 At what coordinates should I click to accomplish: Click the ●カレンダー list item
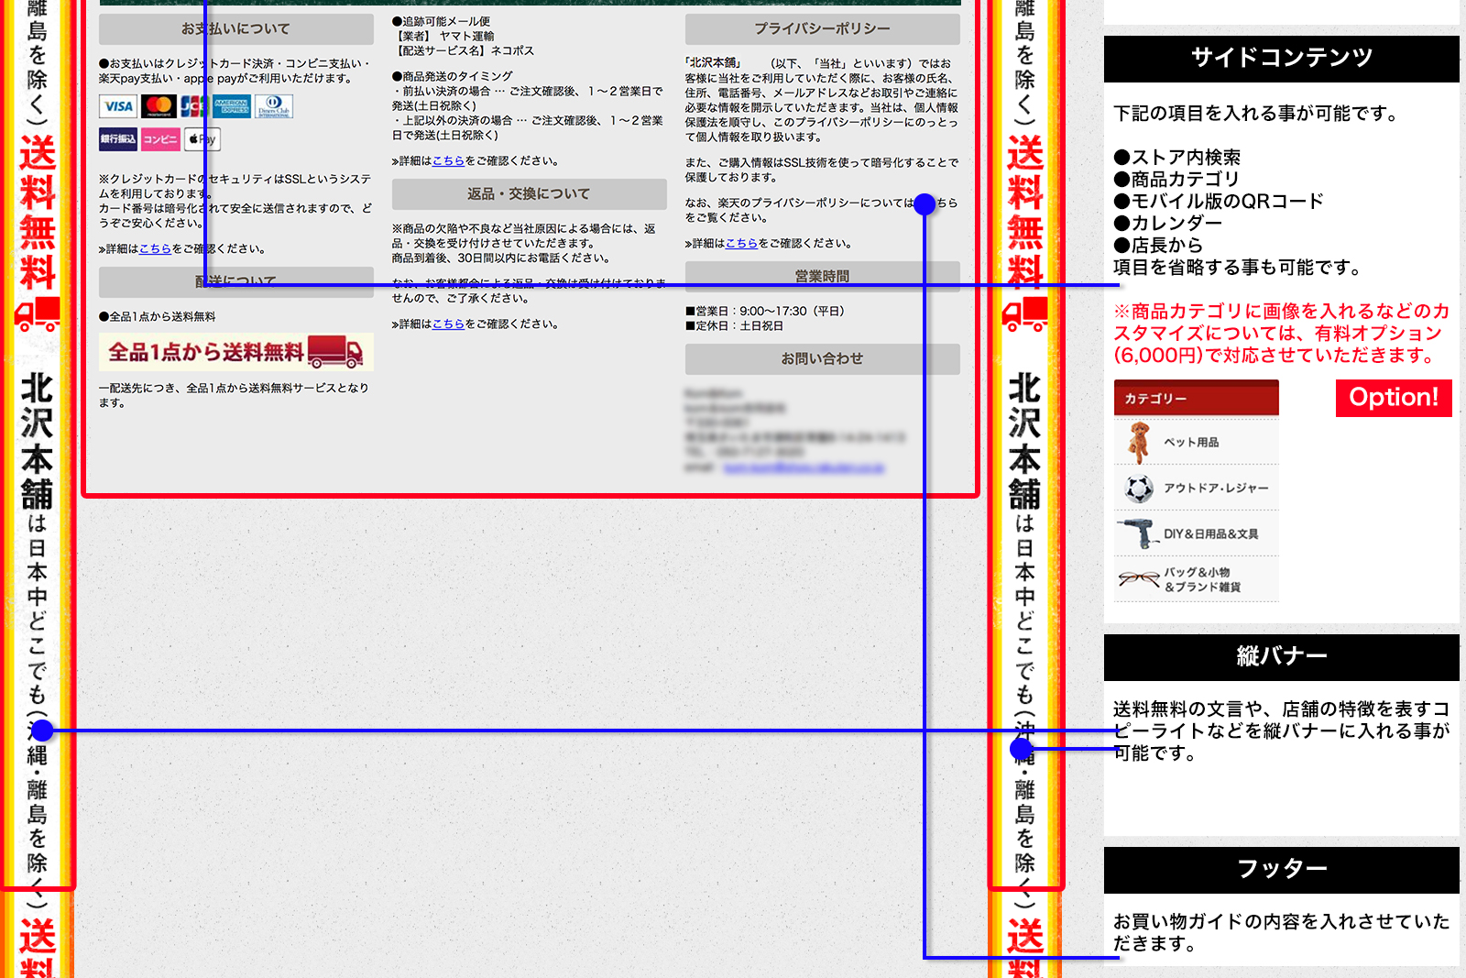(1168, 224)
